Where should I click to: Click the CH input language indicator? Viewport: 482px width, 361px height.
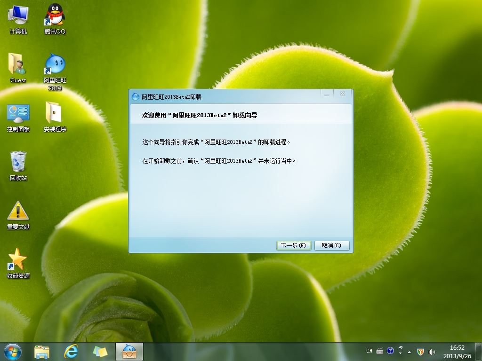(x=370, y=351)
